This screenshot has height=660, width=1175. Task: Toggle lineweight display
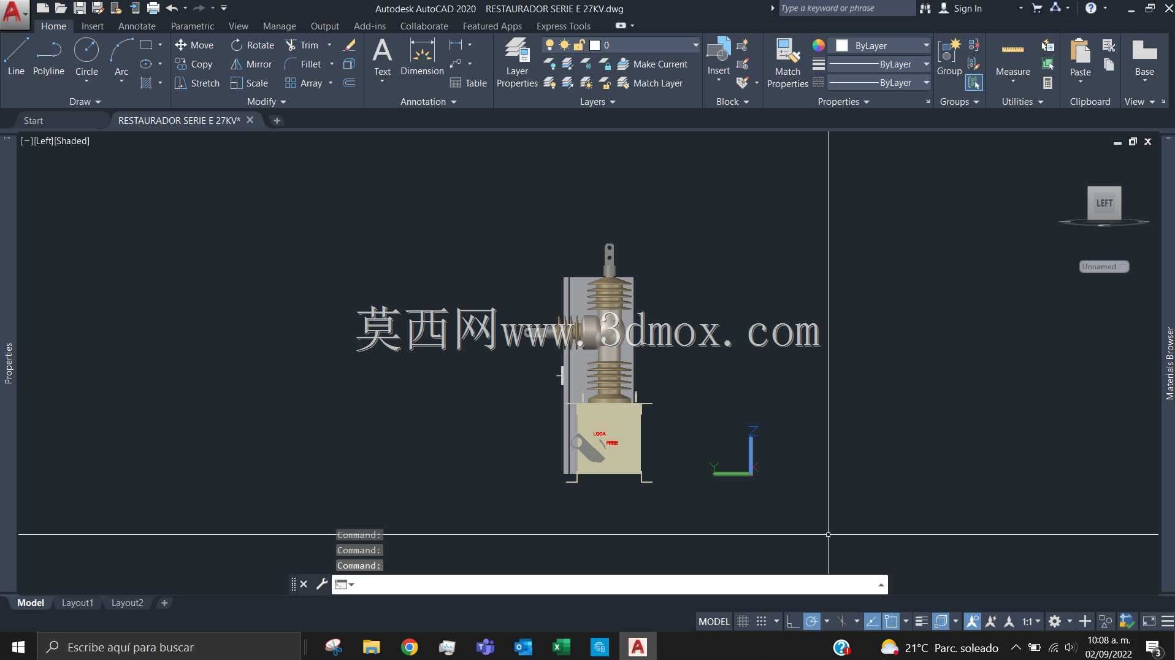pyautogui.click(x=921, y=621)
